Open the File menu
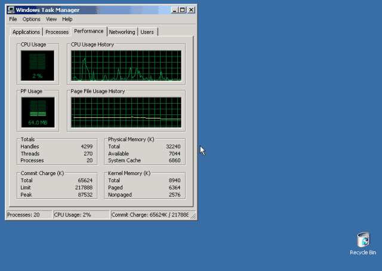 (x=13, y=19)
